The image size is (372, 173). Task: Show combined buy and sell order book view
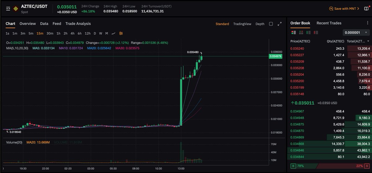tap(294, 32)
